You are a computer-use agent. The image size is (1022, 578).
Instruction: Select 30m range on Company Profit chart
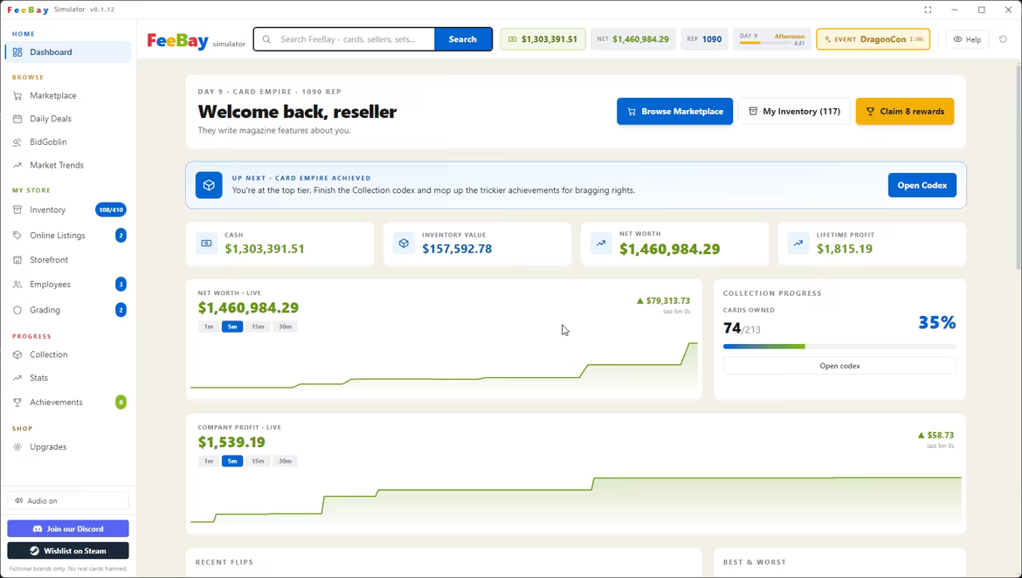coord(285,461)
